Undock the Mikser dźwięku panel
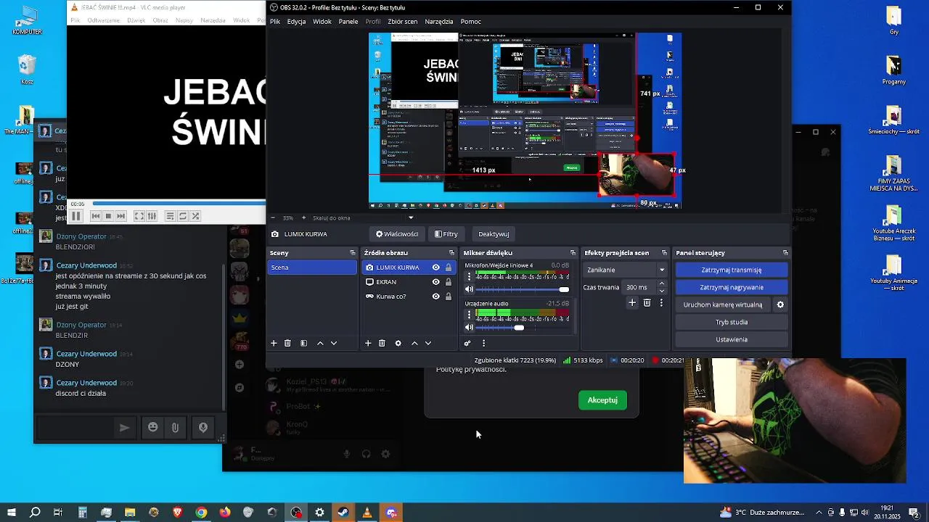 [x=573, y=253]
